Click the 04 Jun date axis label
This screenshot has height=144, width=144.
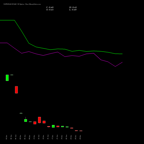click(x=16, y=137)
